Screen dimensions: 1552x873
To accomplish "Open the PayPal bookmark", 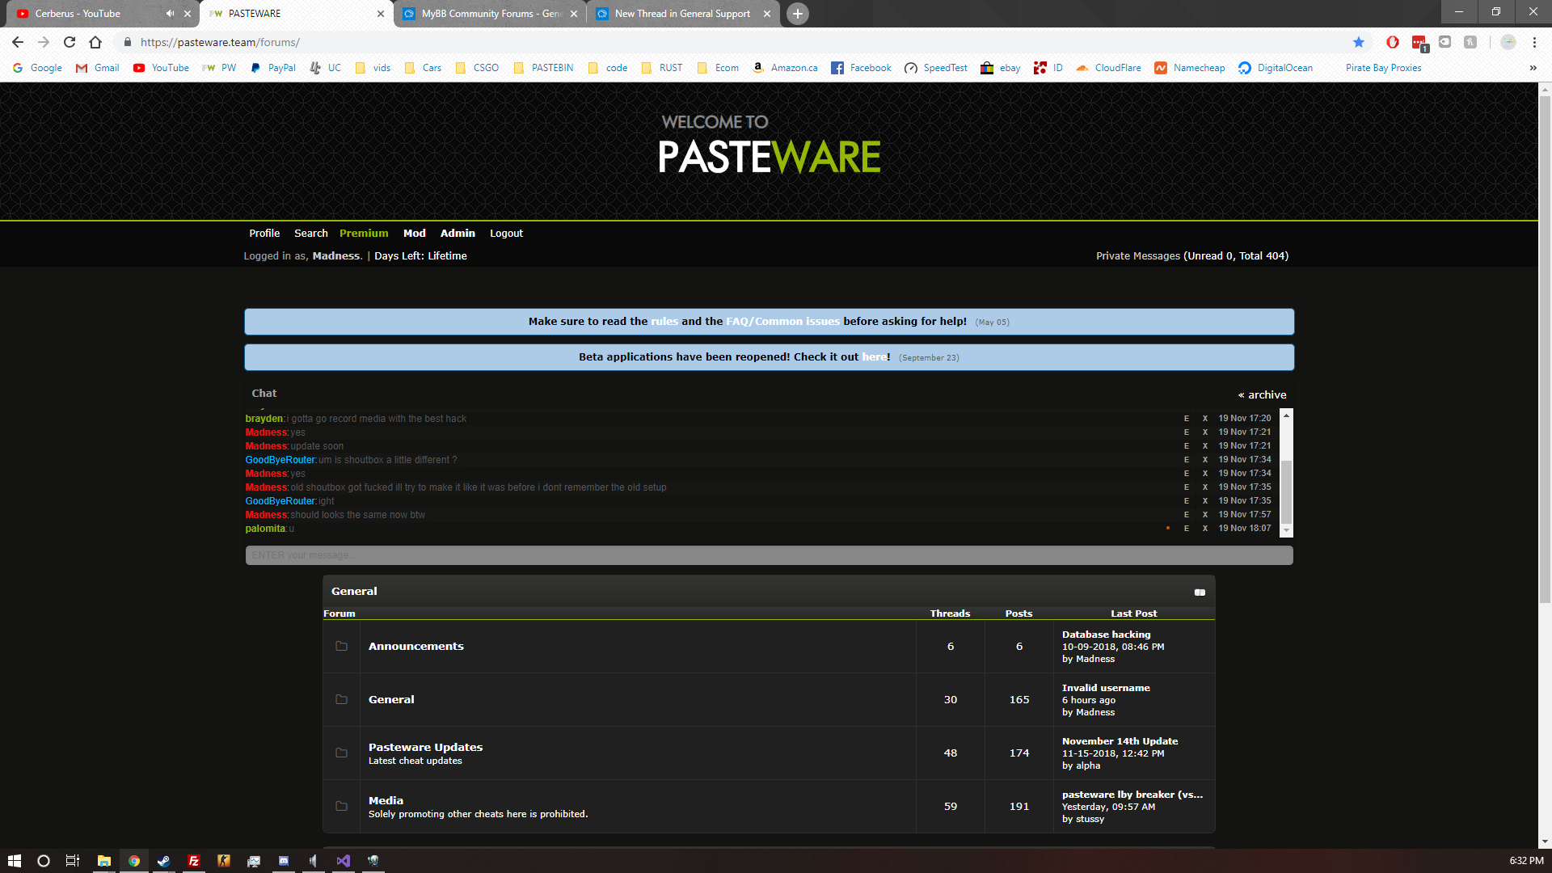I will [273, 68].
